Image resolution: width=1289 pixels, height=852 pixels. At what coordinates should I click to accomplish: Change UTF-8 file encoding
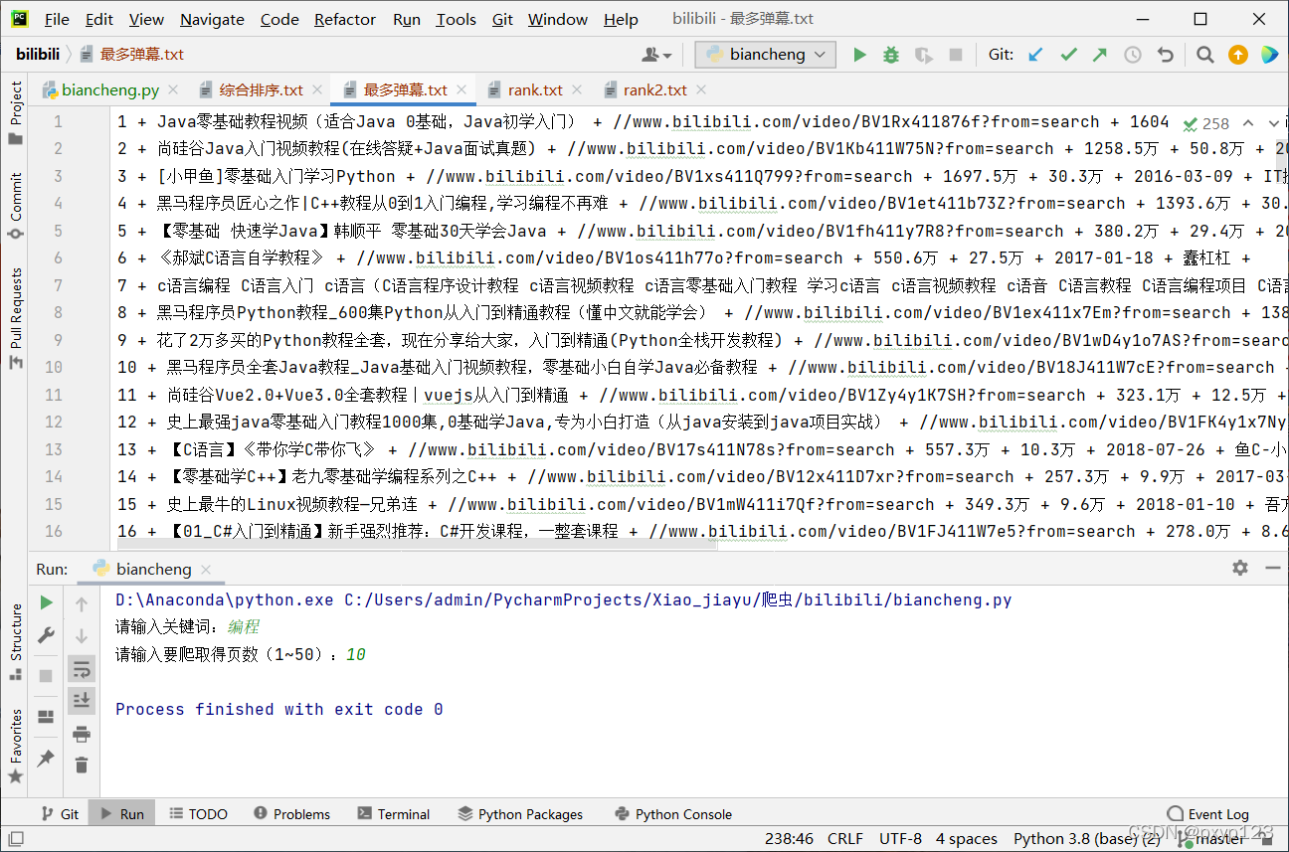click(900, 839)
